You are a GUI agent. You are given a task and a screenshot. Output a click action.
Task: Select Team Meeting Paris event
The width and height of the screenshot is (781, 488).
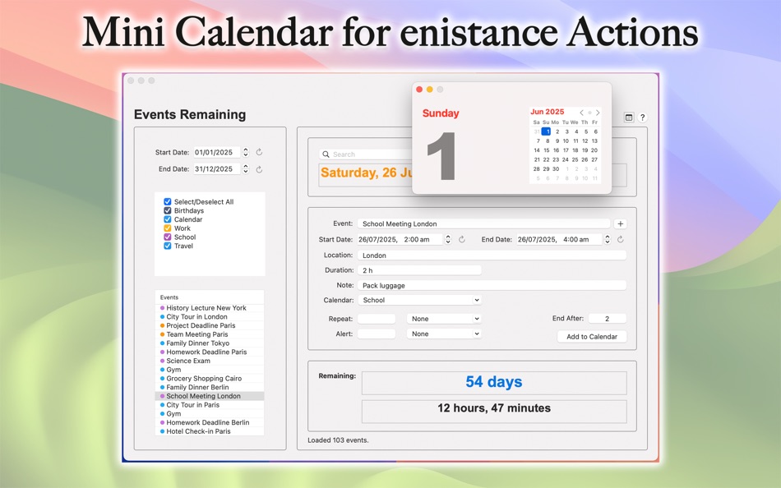(x=210, y=334)
